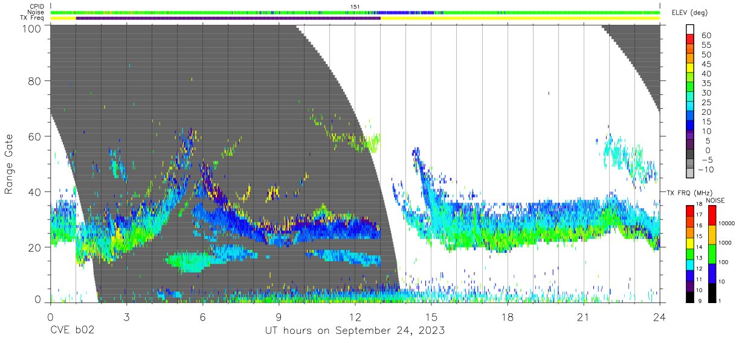
Task: Click the white top box of the elevation colorbar
Action: point(690,29)
